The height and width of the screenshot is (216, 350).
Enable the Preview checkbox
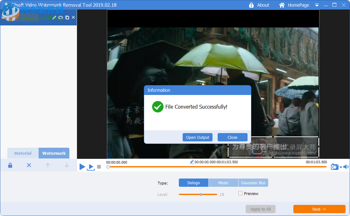pyautogui.click(x=241, y=193)
